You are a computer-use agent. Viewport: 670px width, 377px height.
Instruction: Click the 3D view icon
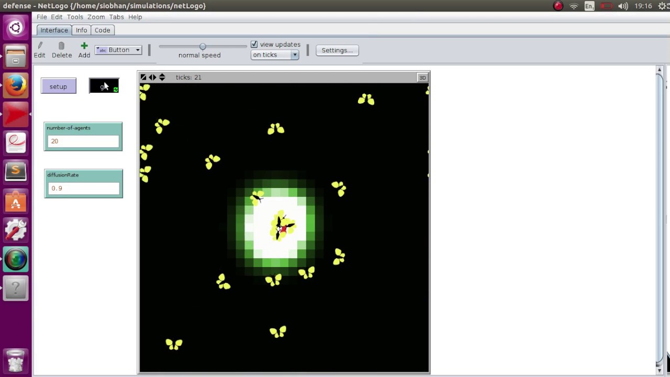click(x=422, y=77)
